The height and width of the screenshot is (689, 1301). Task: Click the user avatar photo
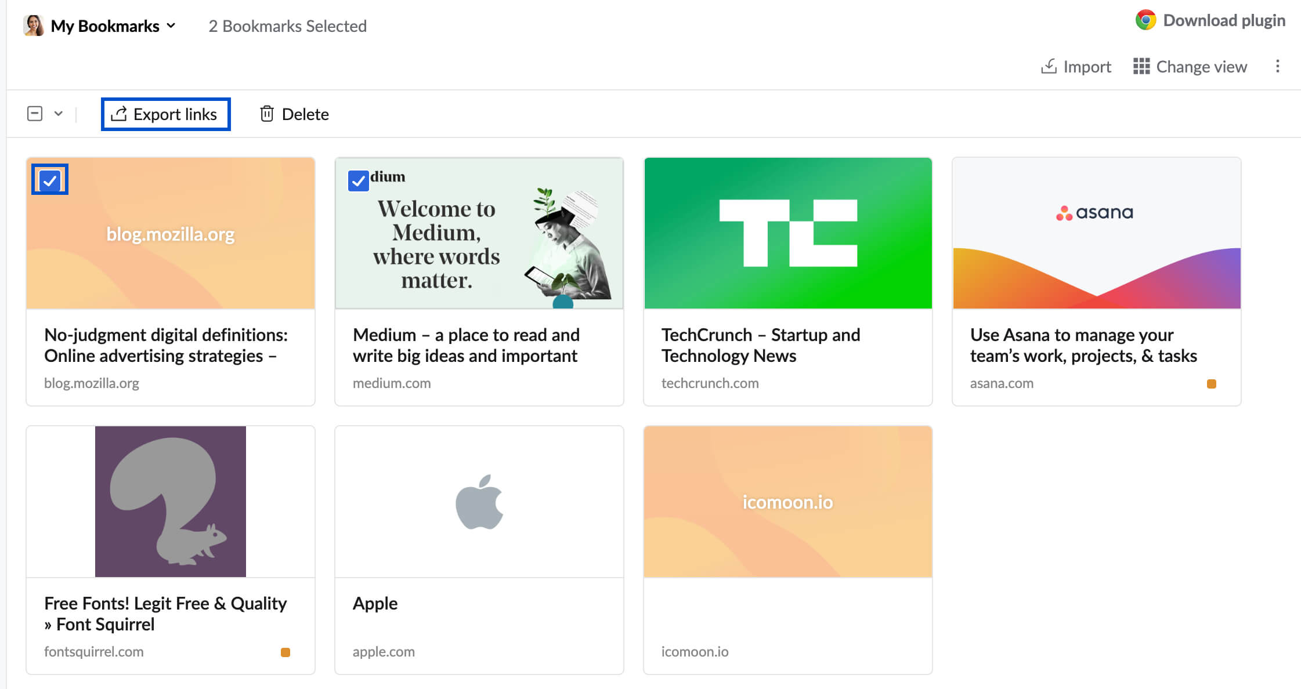34,26
